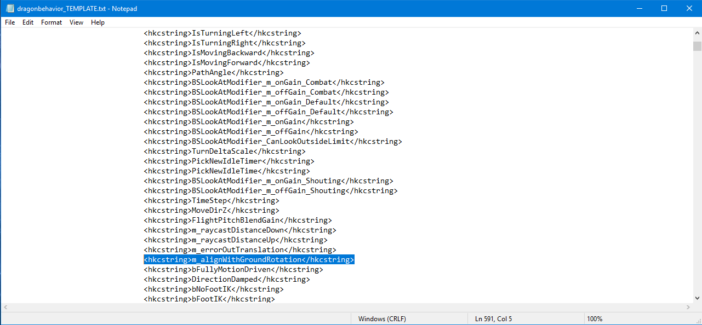Click the IsMovingForward line
The width and height of the screenshot is (702, 325).
(227, 63)
